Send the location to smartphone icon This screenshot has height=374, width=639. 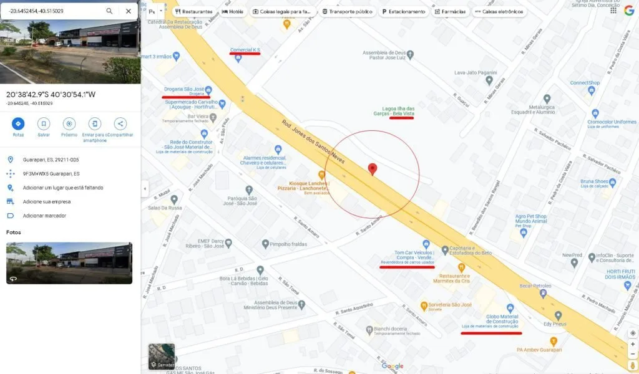(95, 123)
